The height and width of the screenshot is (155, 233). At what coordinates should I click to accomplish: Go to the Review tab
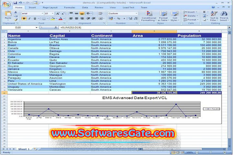pos(99,7)
